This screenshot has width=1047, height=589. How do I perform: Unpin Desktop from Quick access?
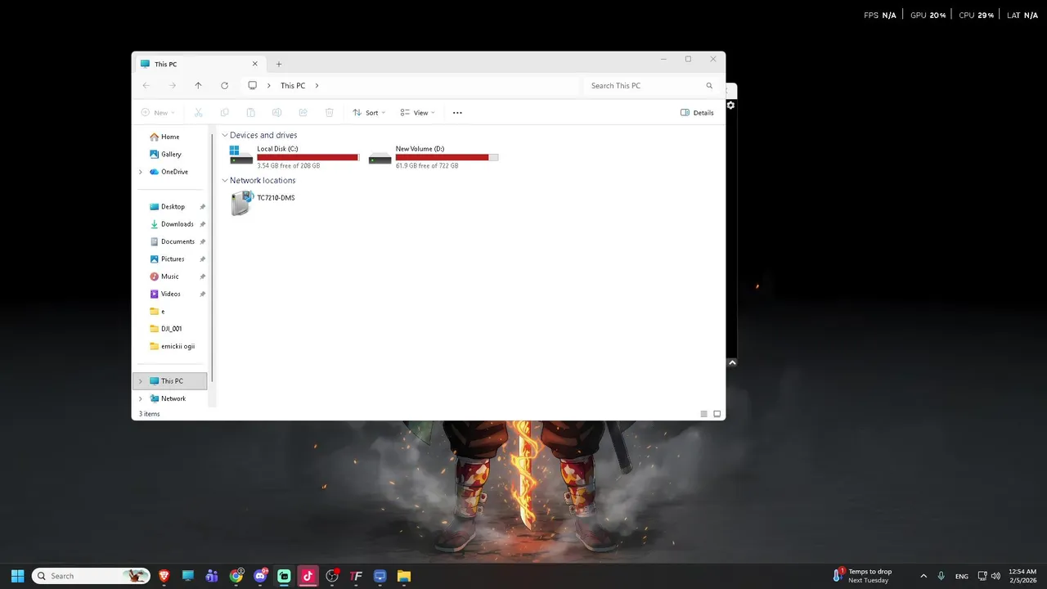[x=202, y=207]
